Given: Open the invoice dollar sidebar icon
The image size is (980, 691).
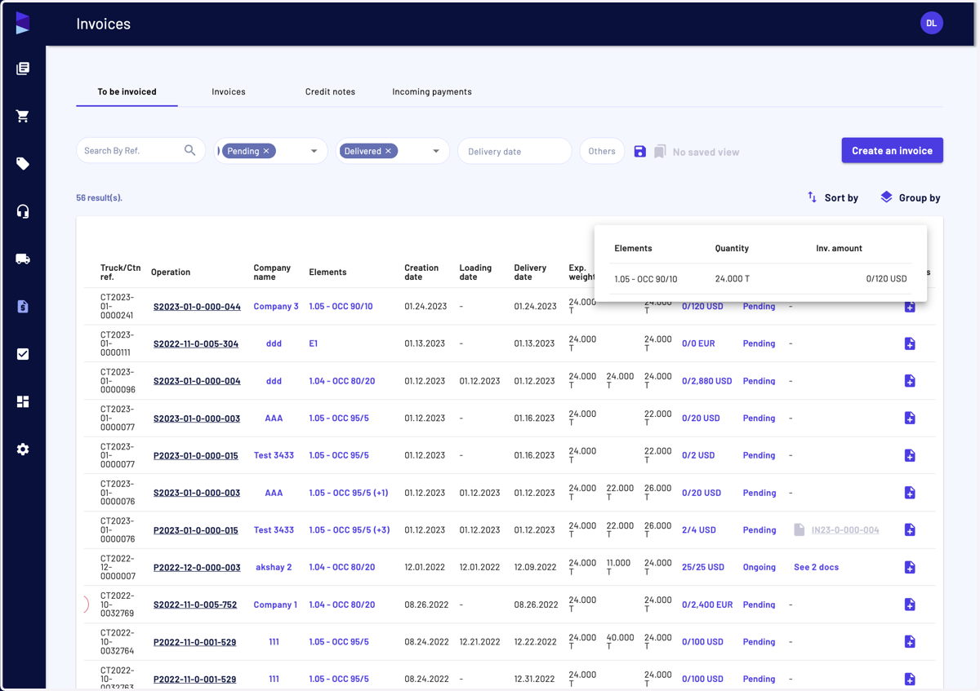Looking at the screenshot, I should (23, 307).
